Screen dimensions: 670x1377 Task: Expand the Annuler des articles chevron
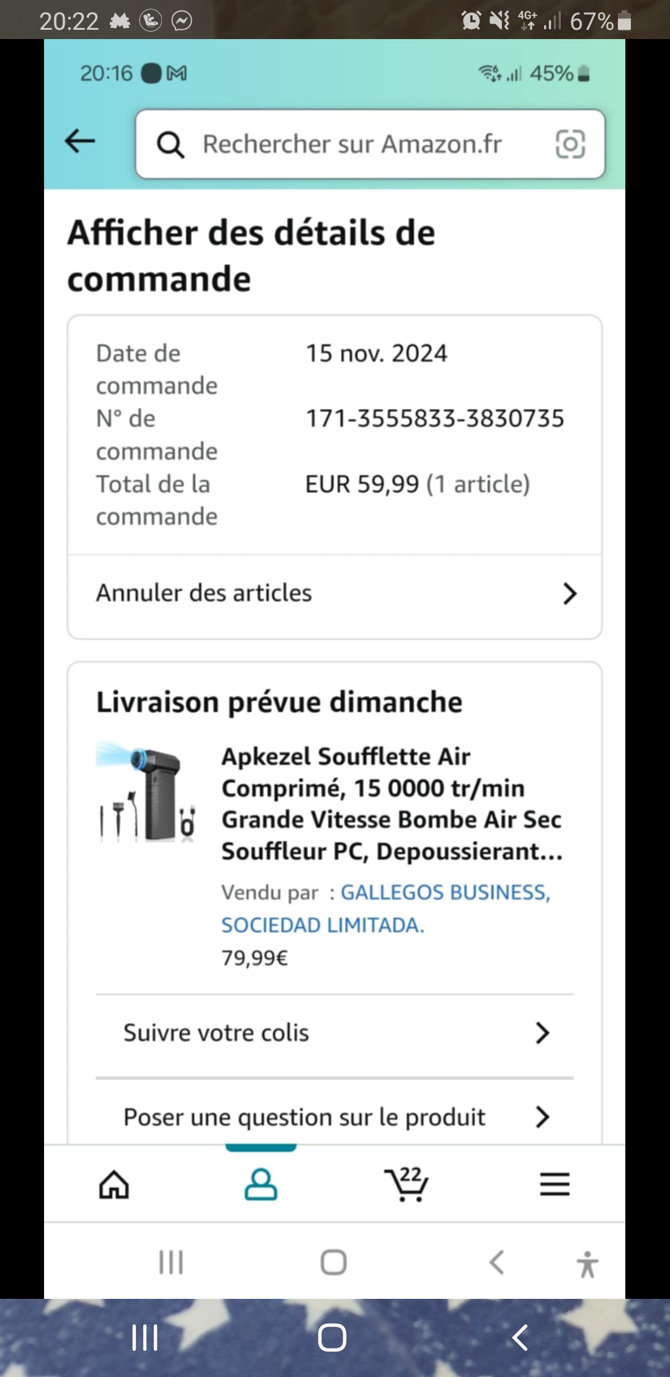[569, 594]
